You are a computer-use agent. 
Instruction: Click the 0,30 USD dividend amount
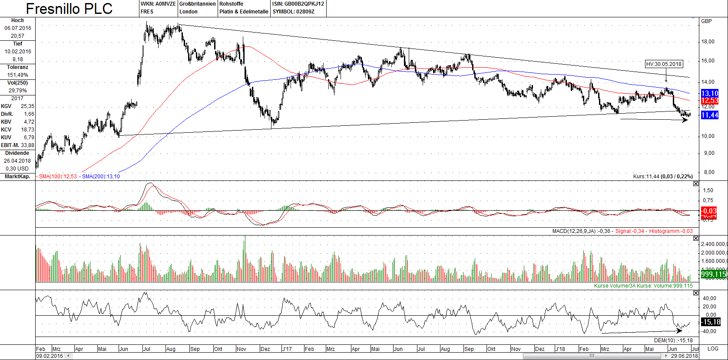pos(17,169)
